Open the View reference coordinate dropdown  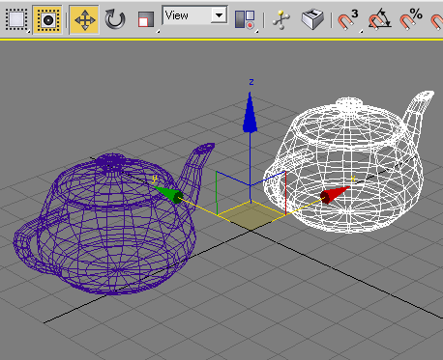point(194,15)
